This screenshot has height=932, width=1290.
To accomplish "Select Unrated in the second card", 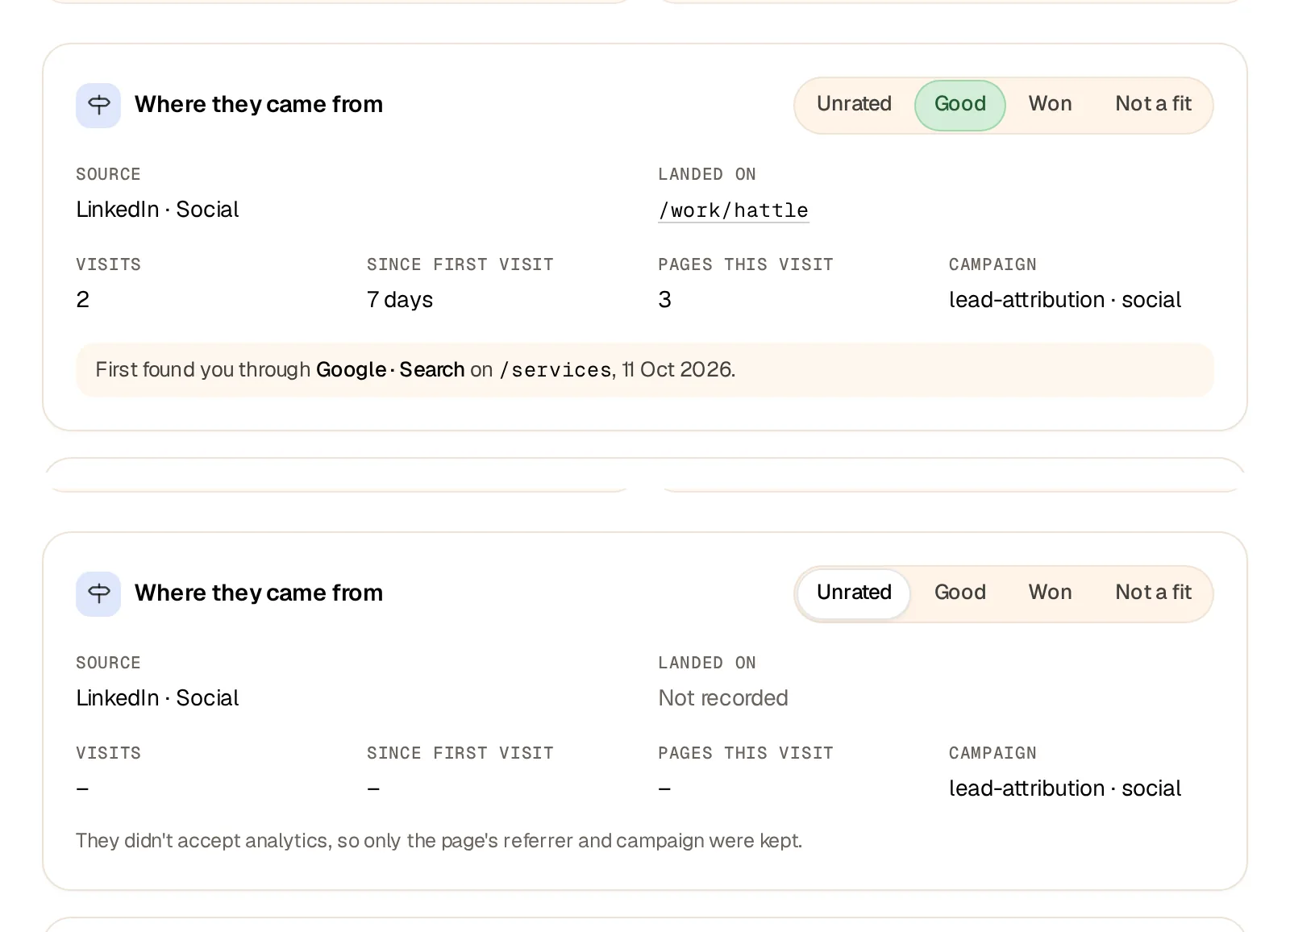I will pyautogui.click(x=854, y=593).
